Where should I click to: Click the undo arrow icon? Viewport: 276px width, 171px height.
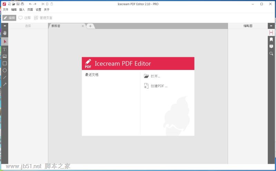click(x=30, y=4)
